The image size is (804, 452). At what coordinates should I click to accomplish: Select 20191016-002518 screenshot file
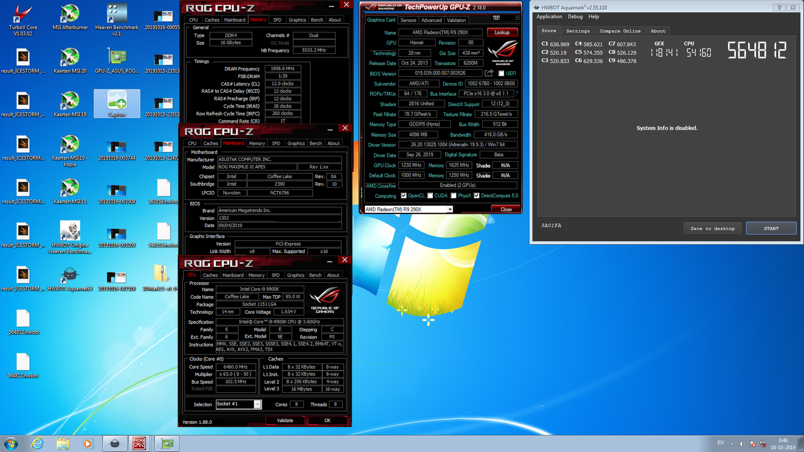(117, 281)
